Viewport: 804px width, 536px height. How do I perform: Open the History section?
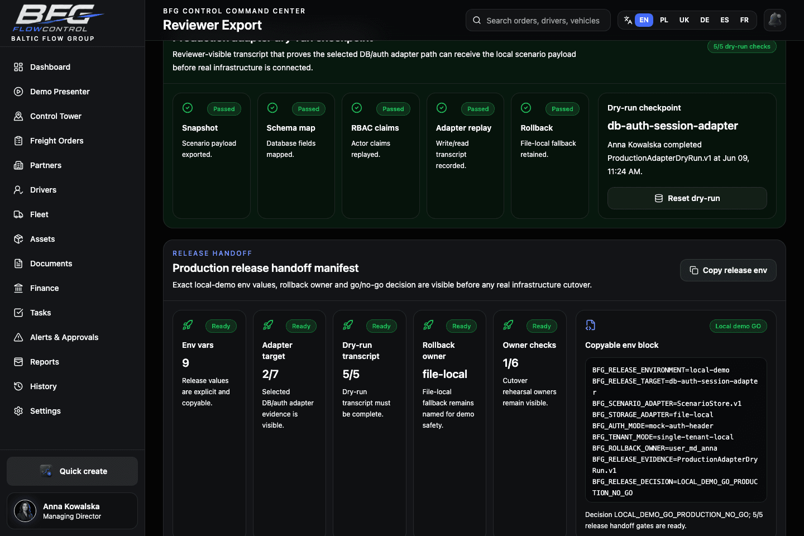coord(73,386)
